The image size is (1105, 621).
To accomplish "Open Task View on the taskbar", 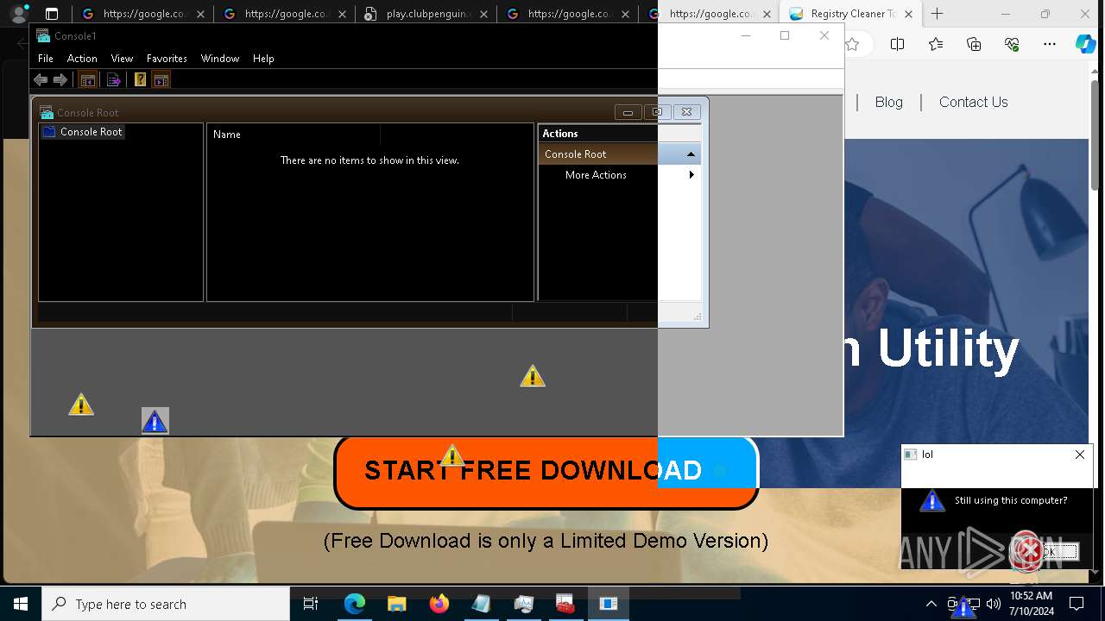I will [x=311, y=604].
